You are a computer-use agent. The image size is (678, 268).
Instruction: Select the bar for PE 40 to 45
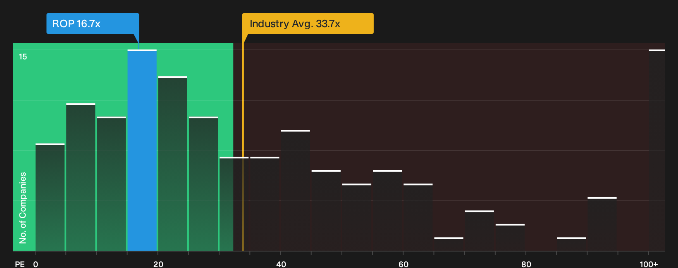point(295,190)
